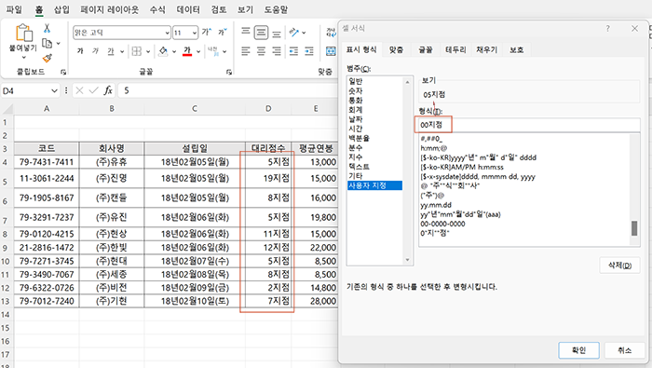This screenshot has width=652, height=368.
Task: Apply borders with the borders icon
Action: click(x=136, y=51)
